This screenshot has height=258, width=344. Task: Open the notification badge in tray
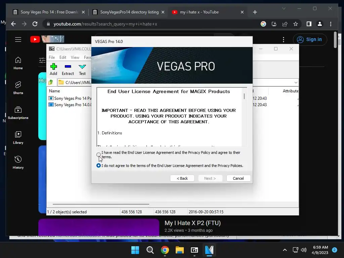[335, 250]
